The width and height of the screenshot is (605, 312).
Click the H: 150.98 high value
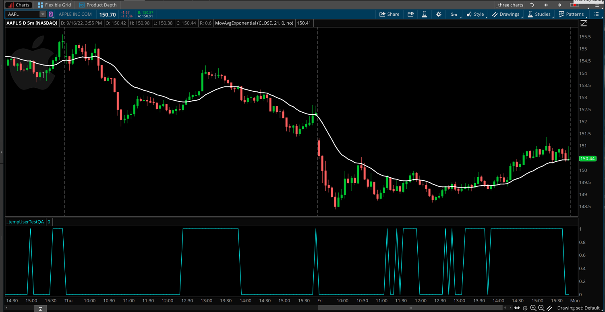point(140,23)
